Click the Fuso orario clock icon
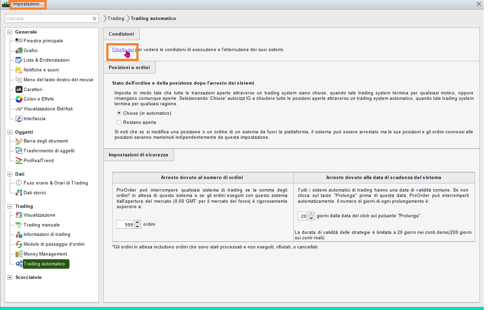488x310 pixels. [19, 183]
